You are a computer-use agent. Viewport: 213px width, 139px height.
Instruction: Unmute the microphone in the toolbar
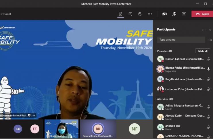pos(174,14)
